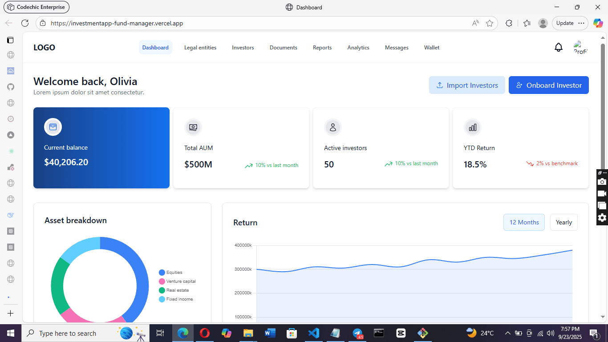Open the notifications bell icon
Viewport: 608px width, 342px height.
559,47
